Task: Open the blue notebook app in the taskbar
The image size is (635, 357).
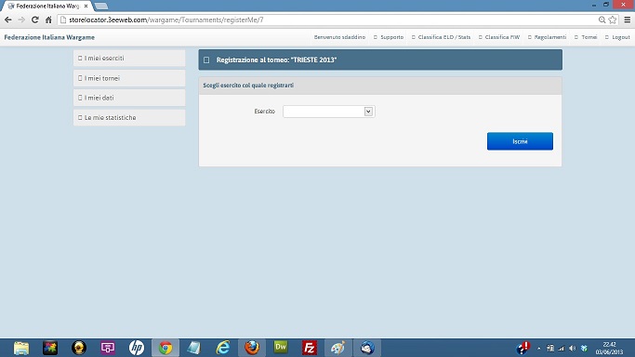Action: click(194, 348)
